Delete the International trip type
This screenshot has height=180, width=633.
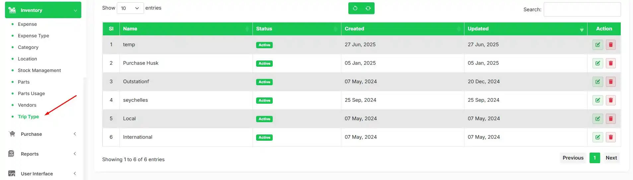610,137
